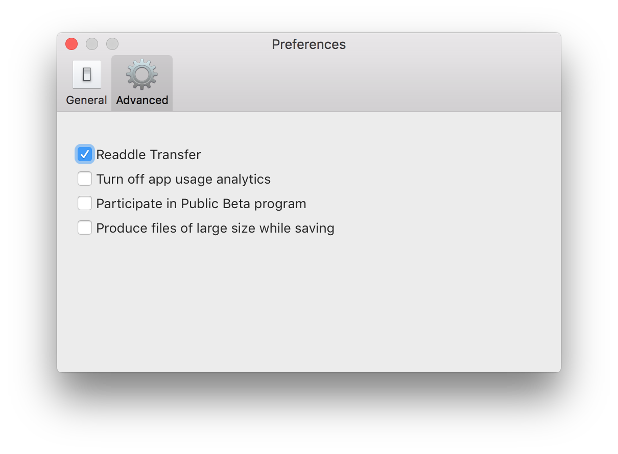Click the dark background outside the window
This screenshot has height=454, width=618.
pyautogui.click(x=306, y=413)
